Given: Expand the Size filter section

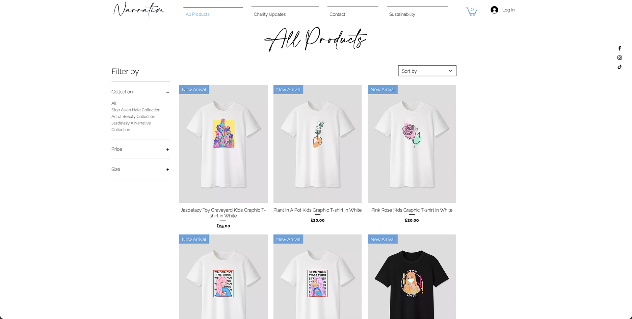Looking at the screenshot, I should (x=168, y=170).
